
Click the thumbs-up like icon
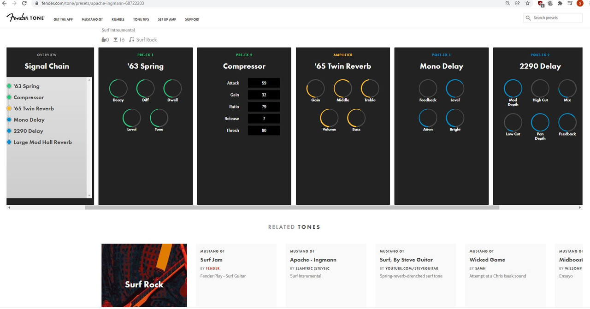click(104, 40)
